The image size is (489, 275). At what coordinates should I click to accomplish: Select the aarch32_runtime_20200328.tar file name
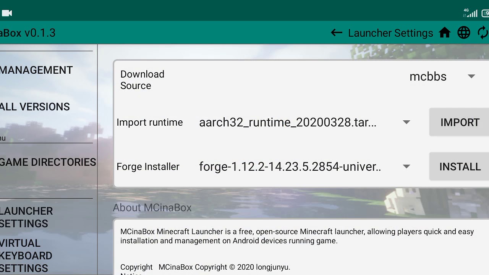point(288,122)
